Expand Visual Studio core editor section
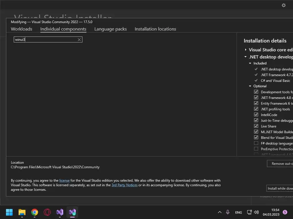The image size is (293, 219). (x=246, y=50)
